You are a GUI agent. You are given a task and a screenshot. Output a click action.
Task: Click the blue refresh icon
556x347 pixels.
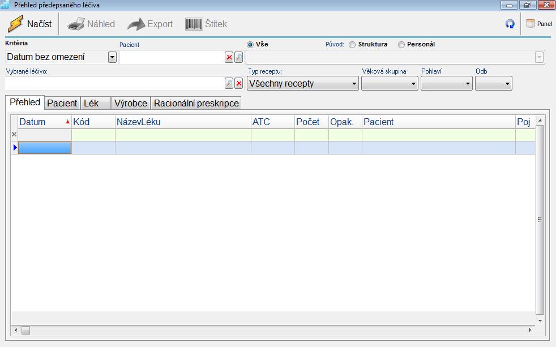(x=510, y=24)
